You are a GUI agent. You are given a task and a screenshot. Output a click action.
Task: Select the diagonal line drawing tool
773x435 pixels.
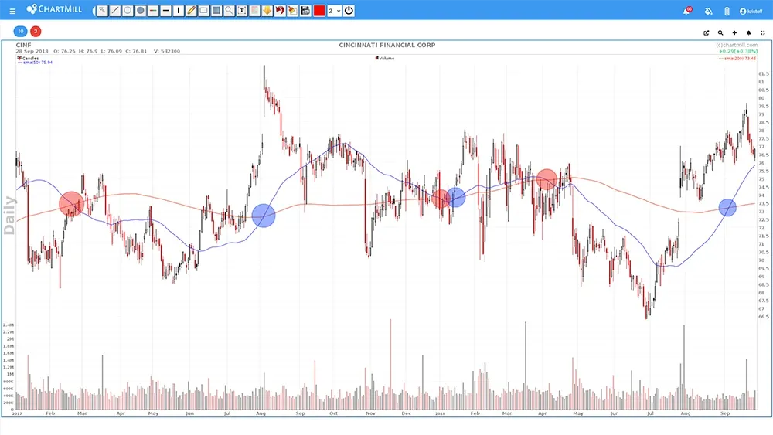pos(115,10)
